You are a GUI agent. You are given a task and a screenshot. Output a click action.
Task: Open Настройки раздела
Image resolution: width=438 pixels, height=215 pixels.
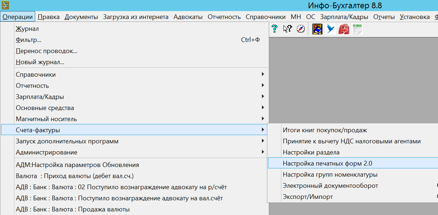pos(353,152)
